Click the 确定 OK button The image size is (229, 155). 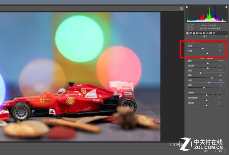pyautogui.click(x=220, y=151)
